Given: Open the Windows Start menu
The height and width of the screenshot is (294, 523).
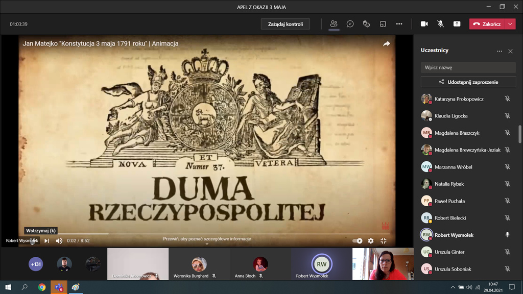Looking at the screenshot, I should tap(8, 287).
